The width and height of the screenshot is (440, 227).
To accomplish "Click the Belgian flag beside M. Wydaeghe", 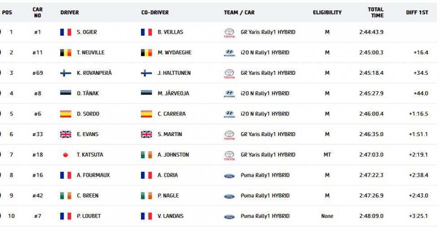I will click(x=146, y=53).
